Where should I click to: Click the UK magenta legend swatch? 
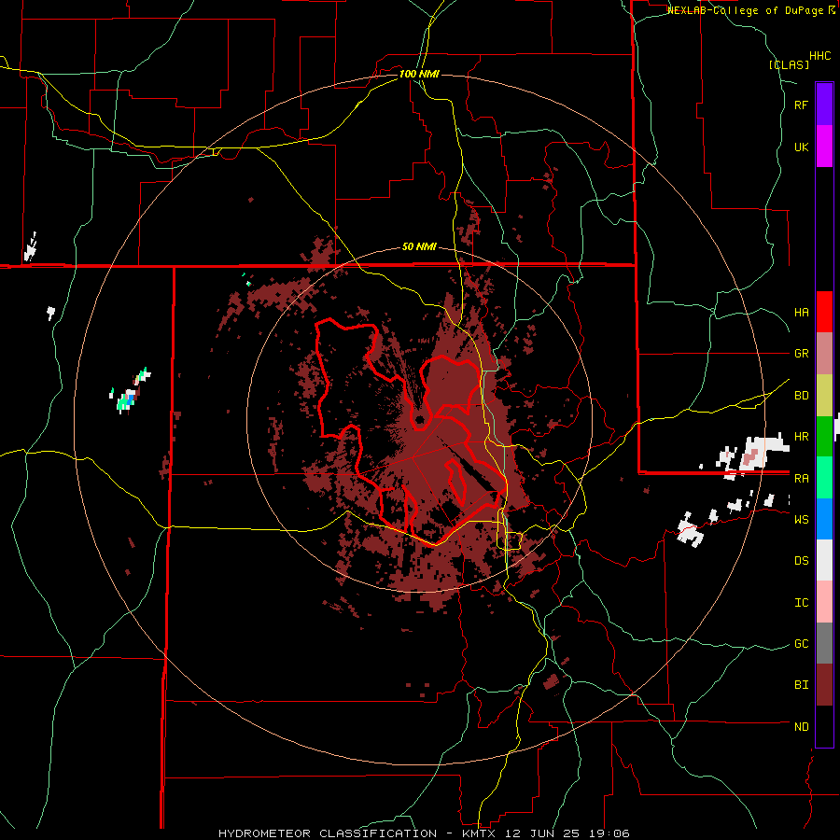[x=824, y=147]
